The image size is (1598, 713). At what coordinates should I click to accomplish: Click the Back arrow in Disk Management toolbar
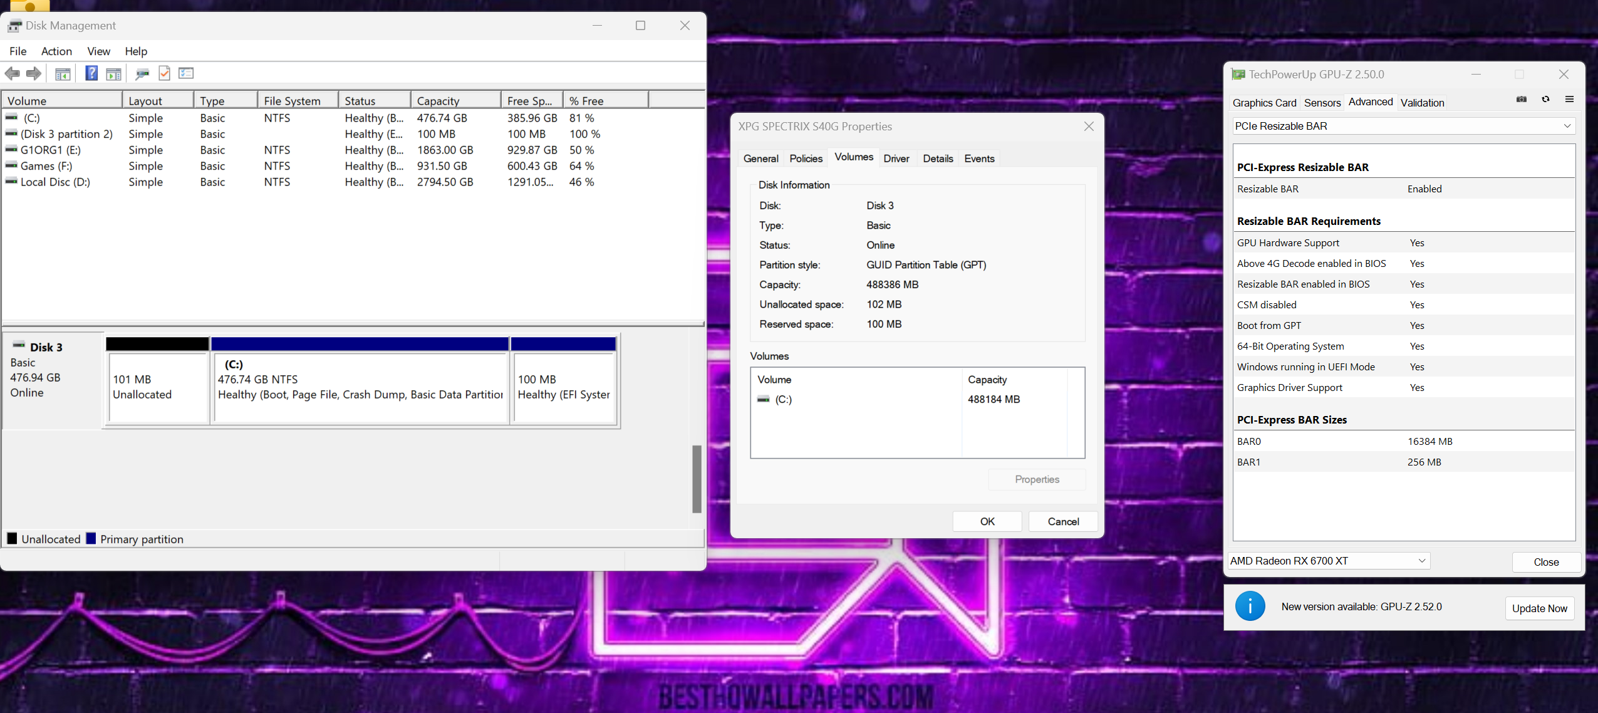point(12,74)
